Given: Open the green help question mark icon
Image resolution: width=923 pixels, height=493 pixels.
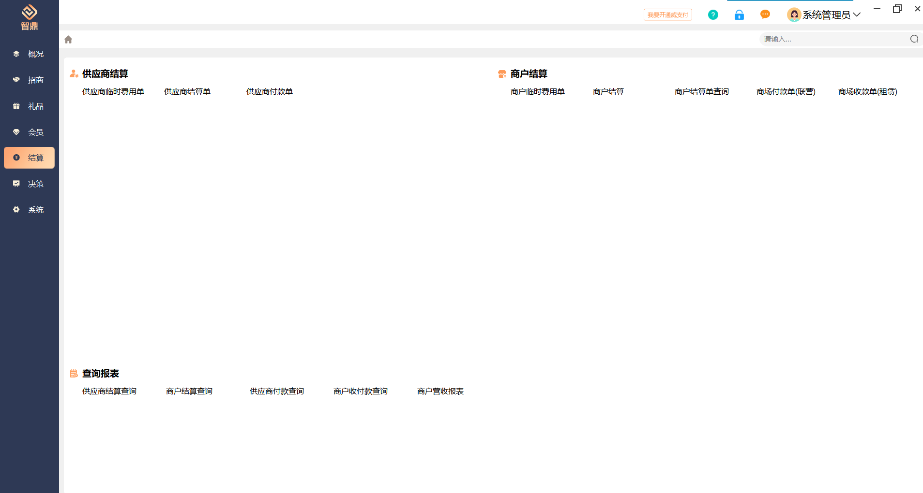Looking at the screenshot, I should pos(713,15).
